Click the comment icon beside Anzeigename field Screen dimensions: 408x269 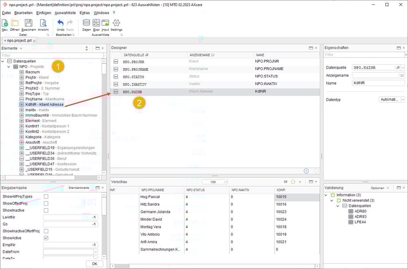pos(402,75)
